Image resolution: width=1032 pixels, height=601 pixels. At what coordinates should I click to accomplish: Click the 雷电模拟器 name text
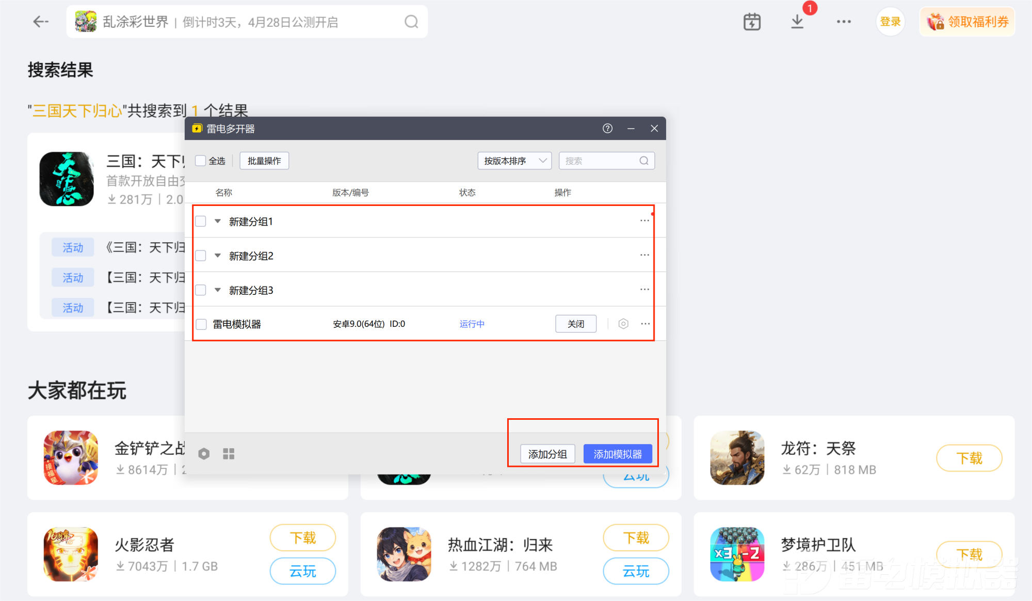237,324
